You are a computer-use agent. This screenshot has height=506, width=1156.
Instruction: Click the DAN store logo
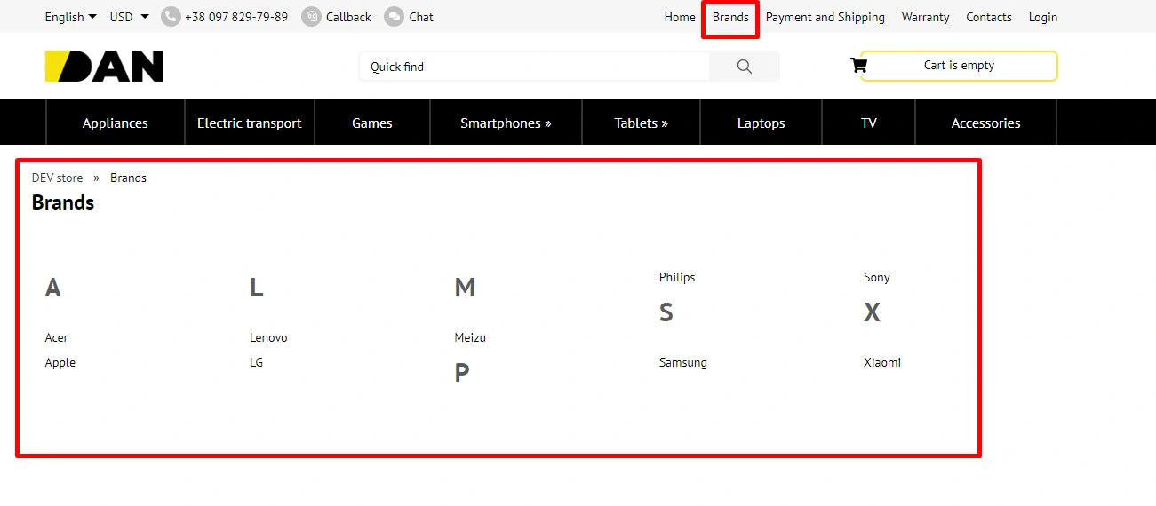(105, 67)
